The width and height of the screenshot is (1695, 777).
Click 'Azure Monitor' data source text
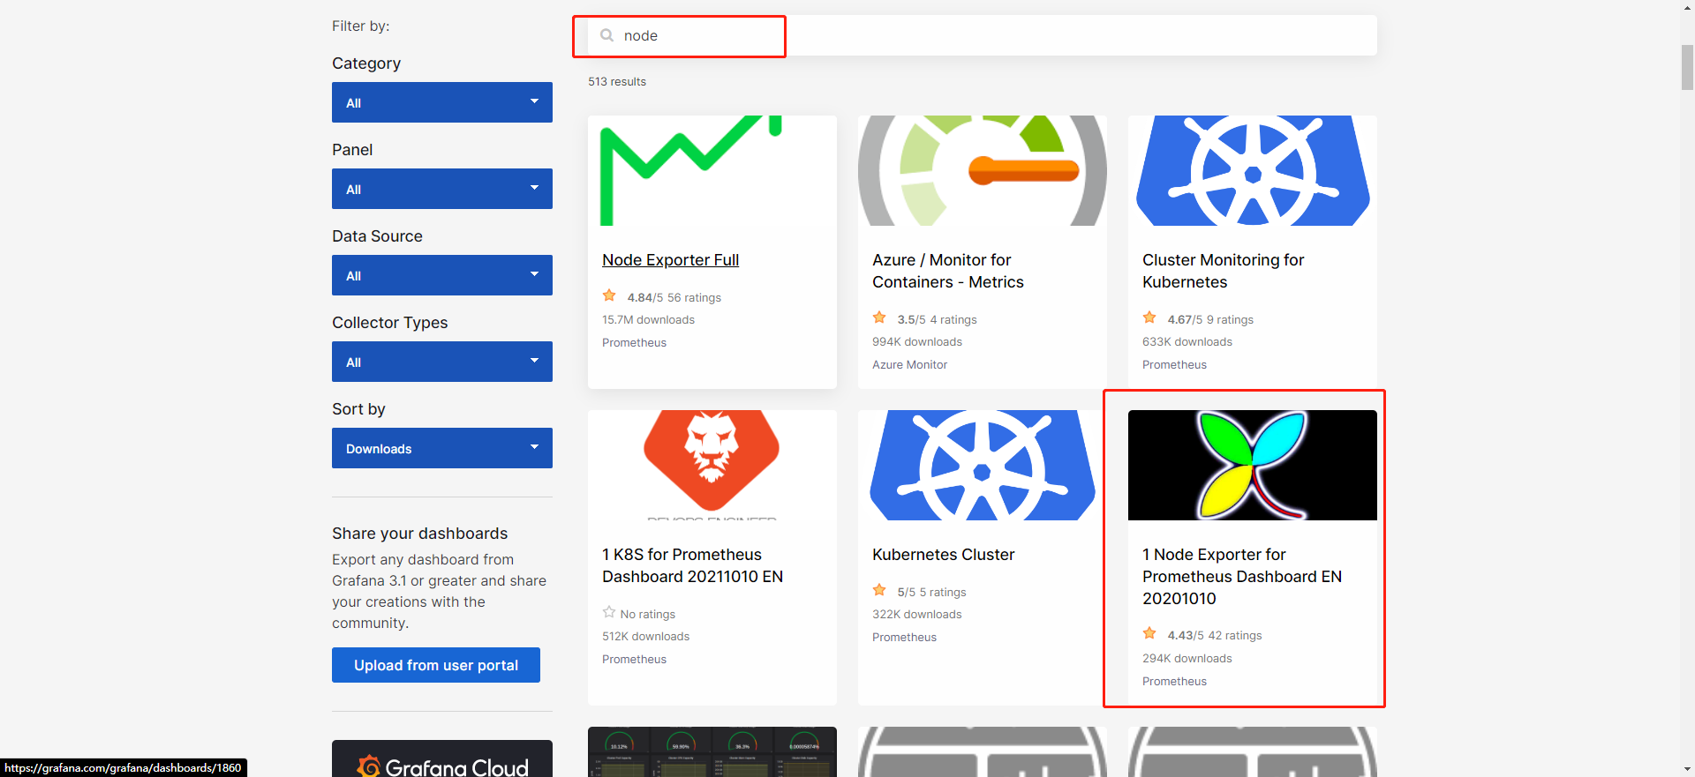909,365
